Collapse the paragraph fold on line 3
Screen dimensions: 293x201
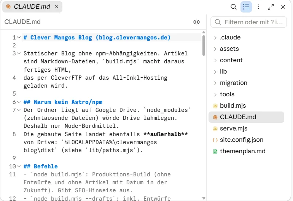pyautogui.click(x=19, y=53)
